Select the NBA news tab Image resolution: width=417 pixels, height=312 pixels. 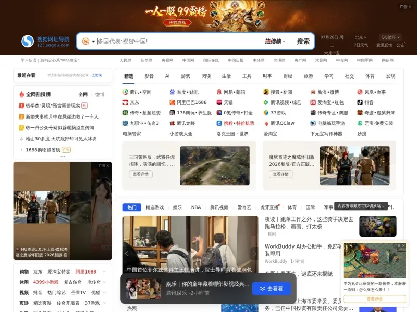[196, 207]
